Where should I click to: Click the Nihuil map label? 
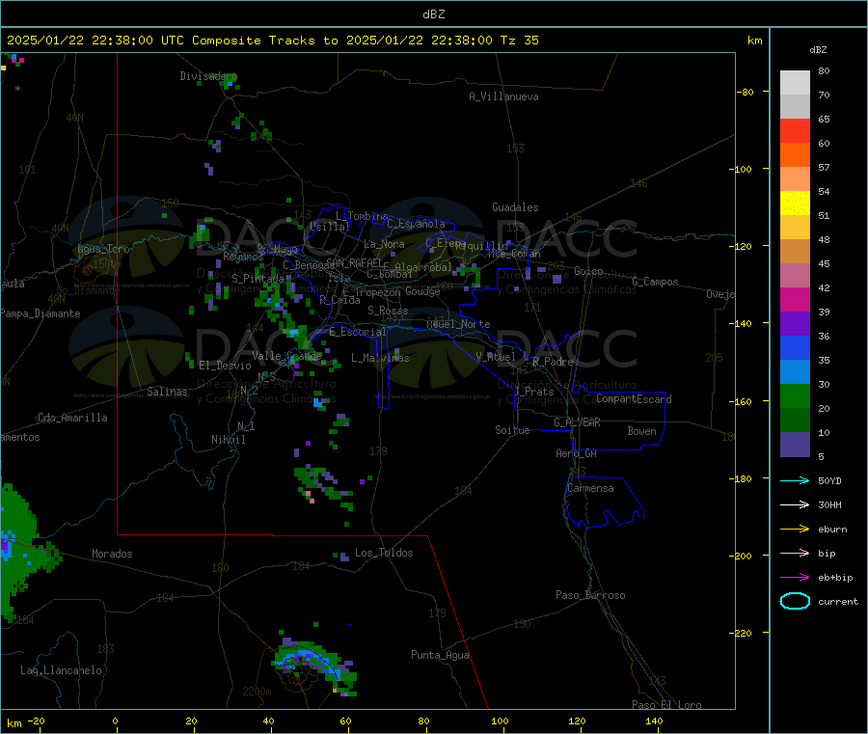[229, 440]
